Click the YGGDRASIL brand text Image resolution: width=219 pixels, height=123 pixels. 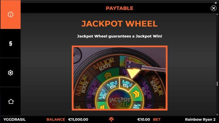click(14, 120)
